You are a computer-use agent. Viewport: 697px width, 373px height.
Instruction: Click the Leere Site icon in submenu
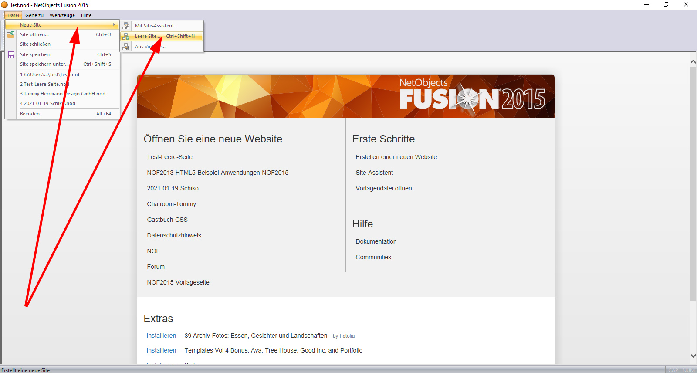tap(126, 36)
